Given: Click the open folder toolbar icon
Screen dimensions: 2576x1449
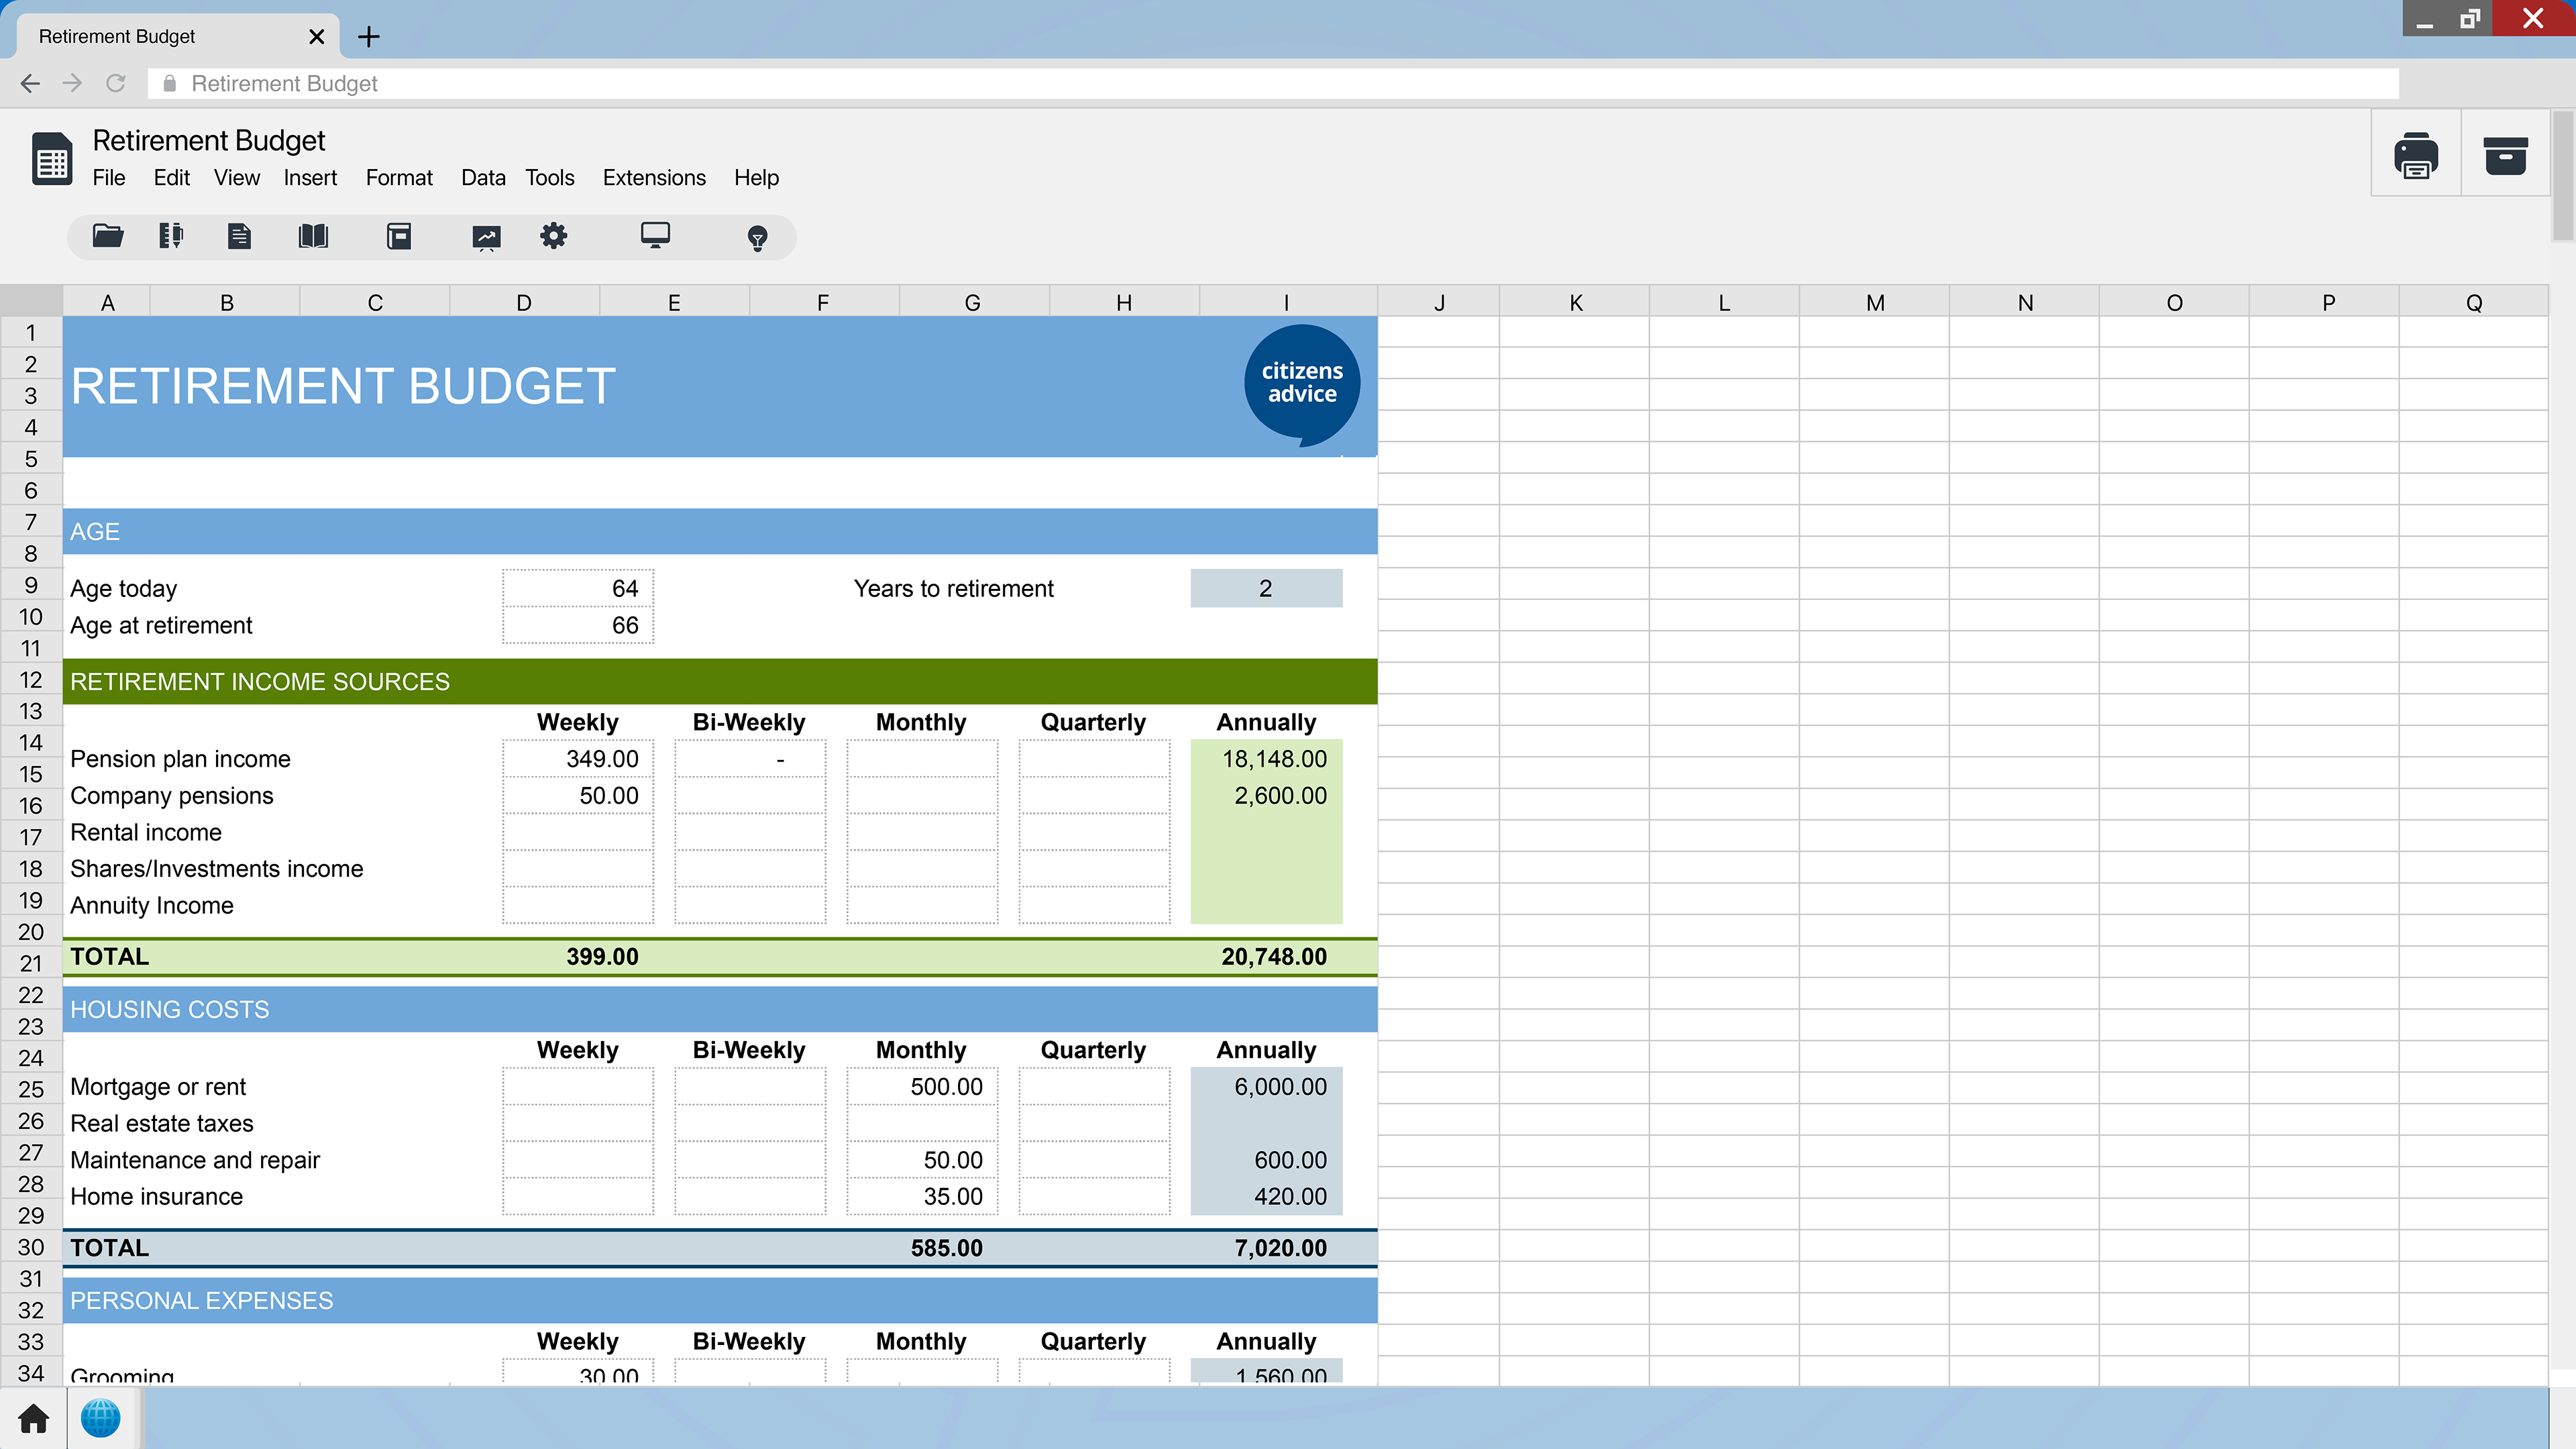Looking at the screenshot, I should pyautogui.click(x=108, y=236).
